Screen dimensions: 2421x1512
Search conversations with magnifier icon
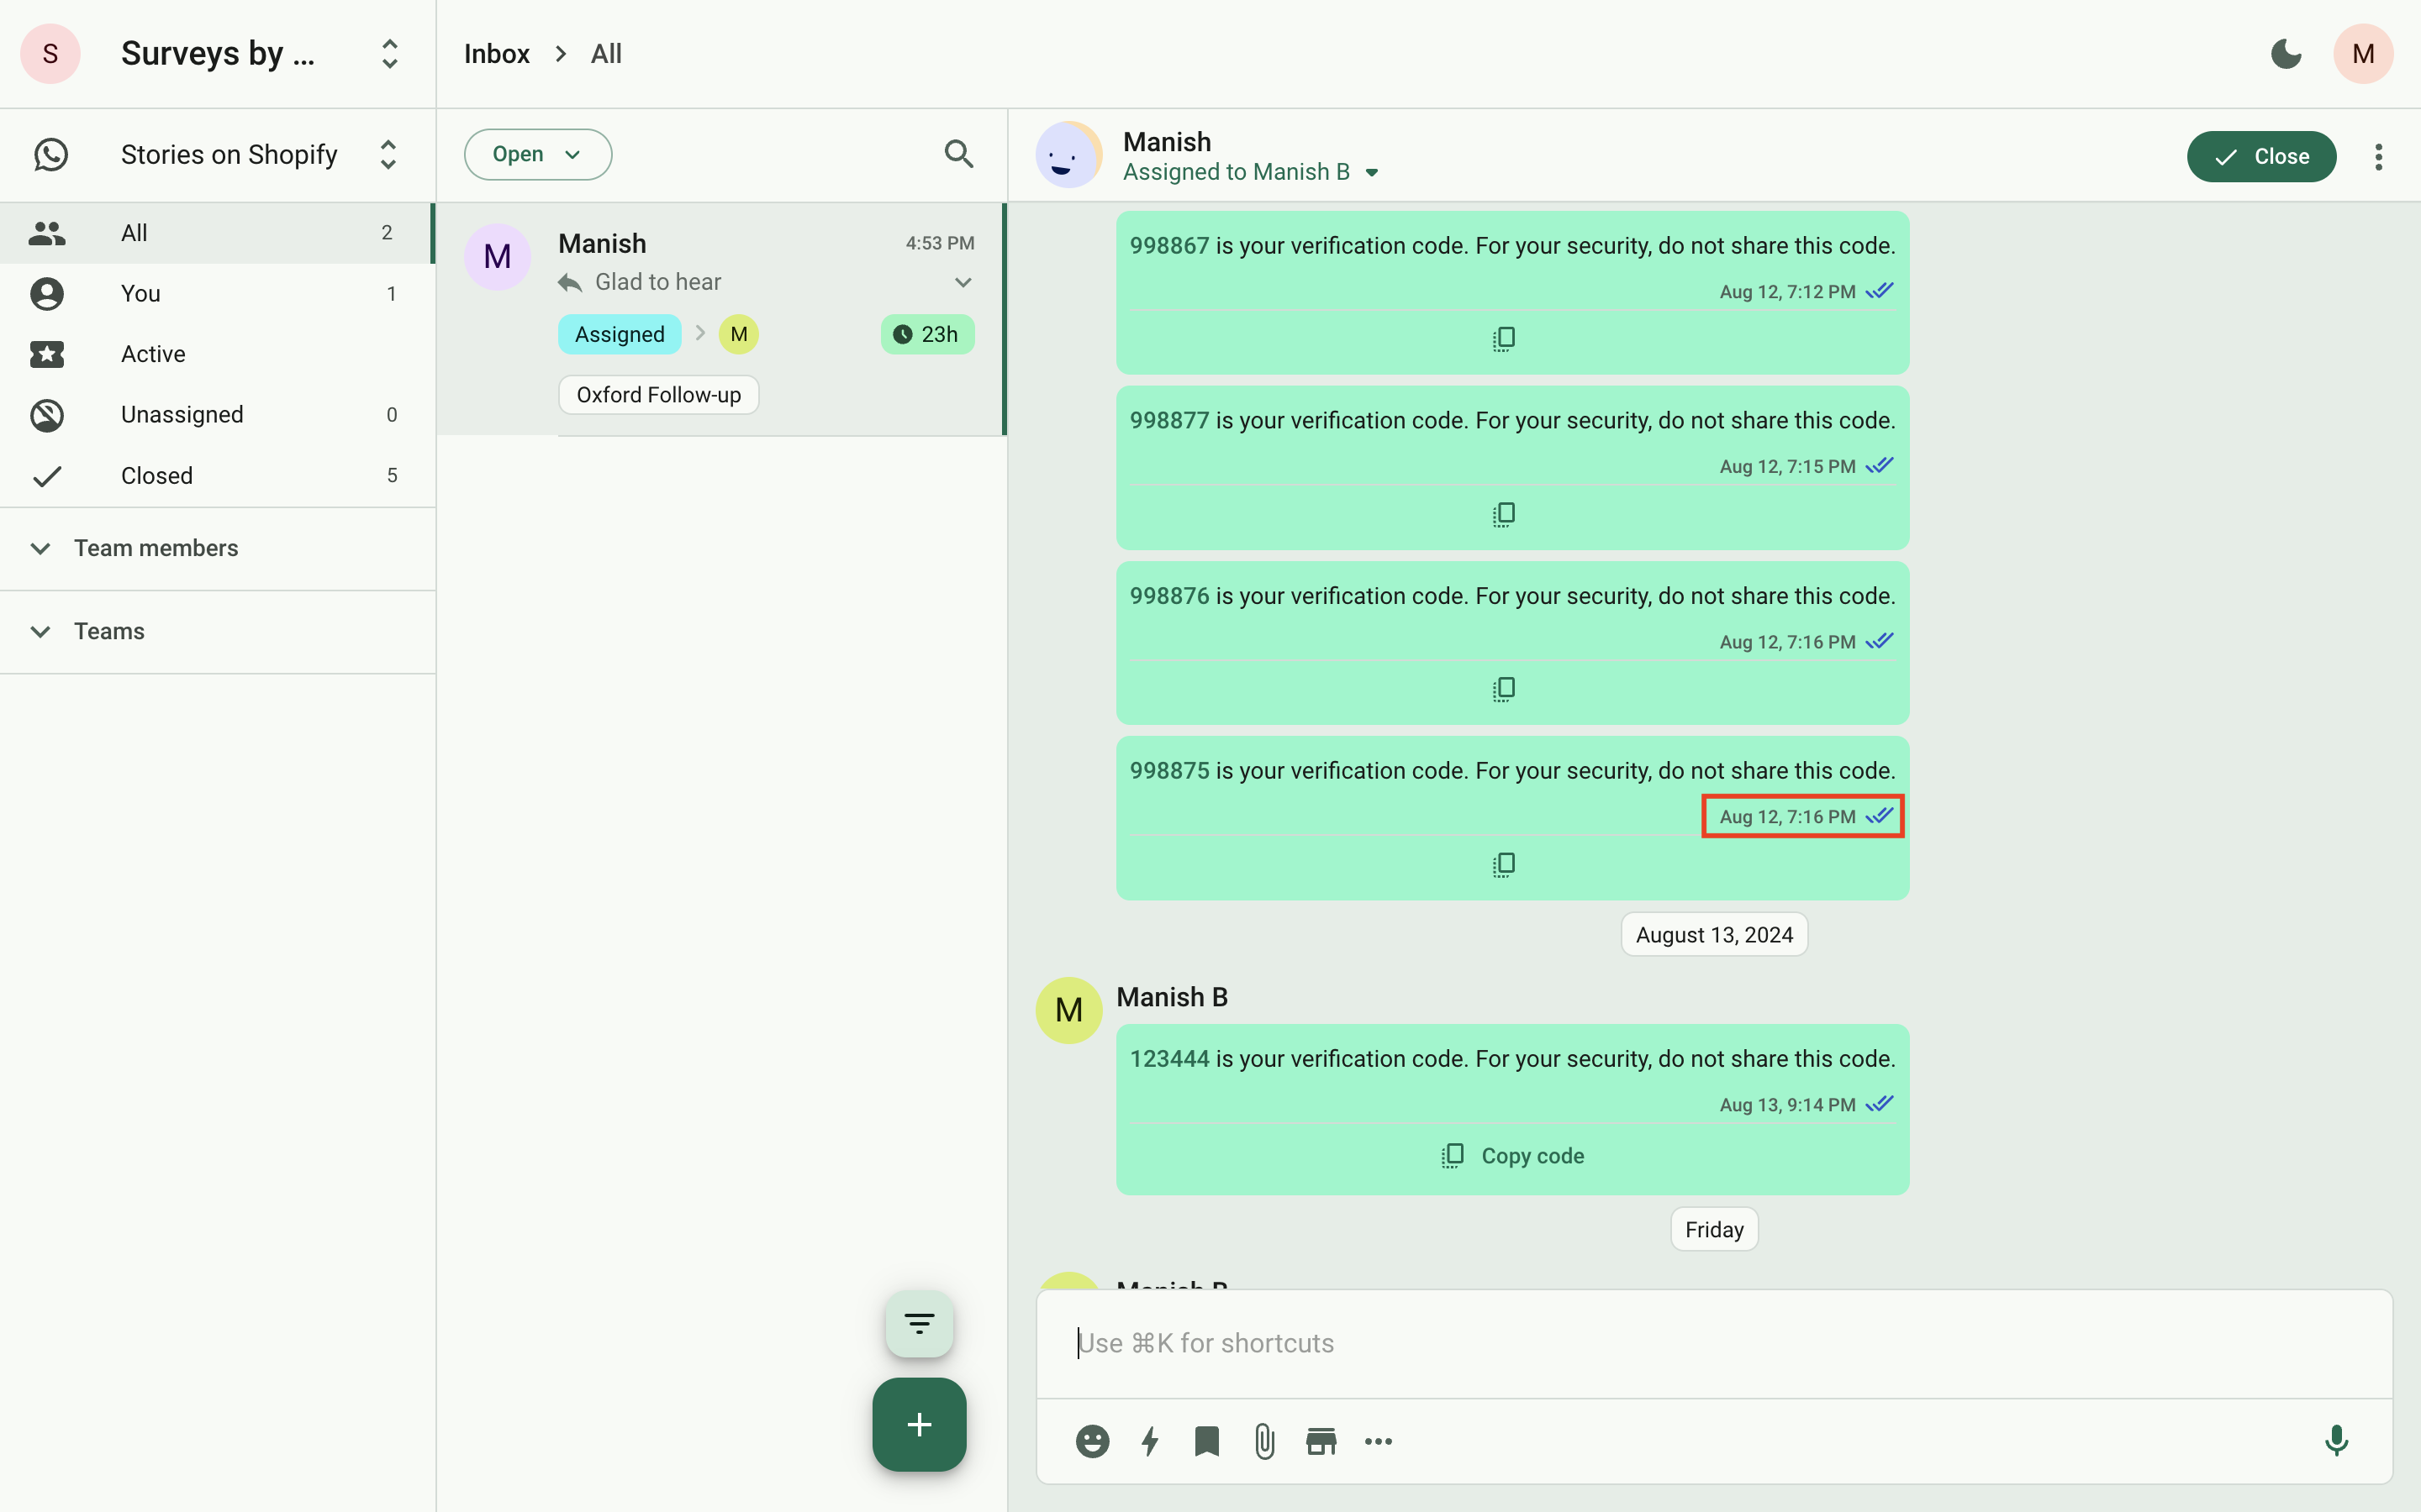click(958, 154)
